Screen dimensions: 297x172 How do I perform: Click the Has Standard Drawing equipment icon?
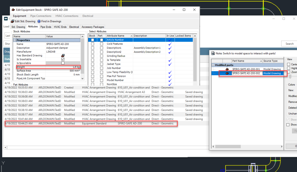click(x=63, y=56)
